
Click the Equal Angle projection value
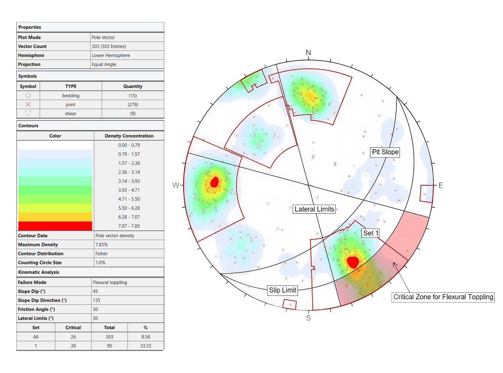(x=104, y=65)
